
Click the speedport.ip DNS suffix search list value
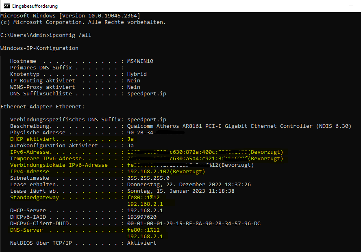coord(147,94)
